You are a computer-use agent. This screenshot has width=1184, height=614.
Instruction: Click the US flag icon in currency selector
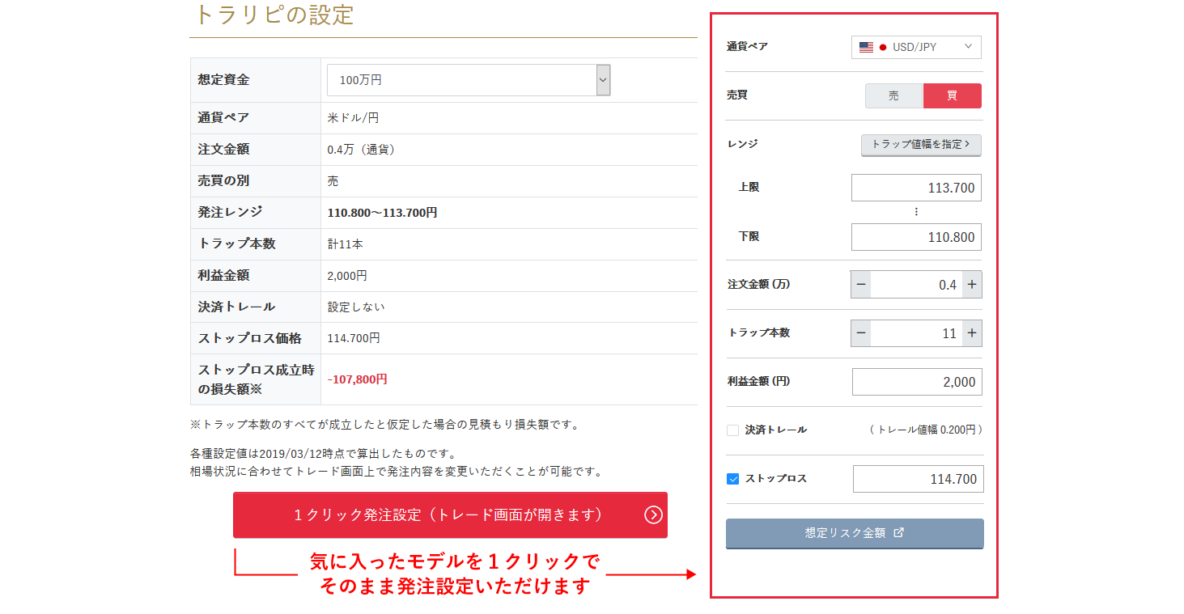coord(866,47)
